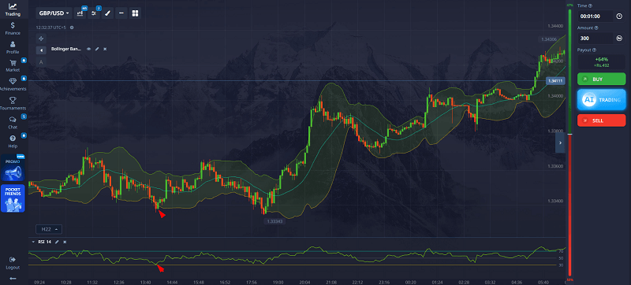Screen dimensions: 631x285
Task: Open the Help section
Action: [13, 141]
